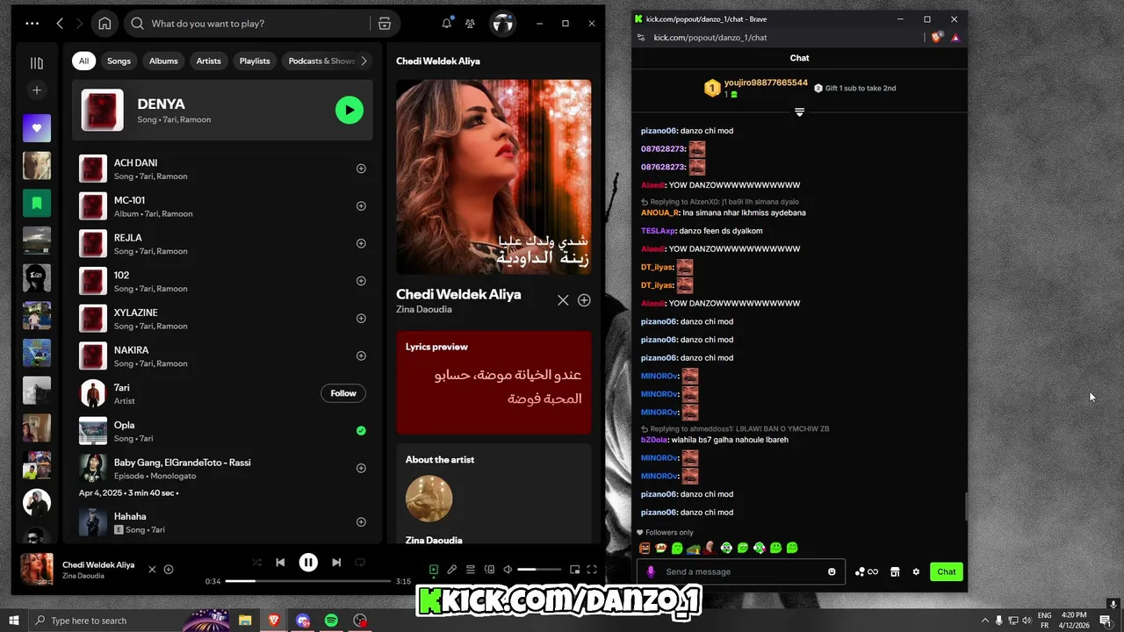Toggle Now Playing view button

click(434, 570)
